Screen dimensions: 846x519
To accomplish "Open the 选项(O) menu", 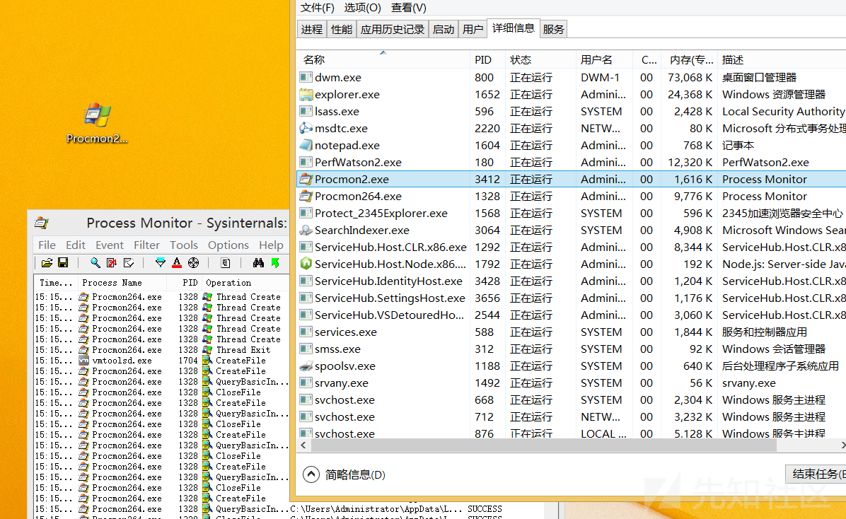I will [363, 8].
